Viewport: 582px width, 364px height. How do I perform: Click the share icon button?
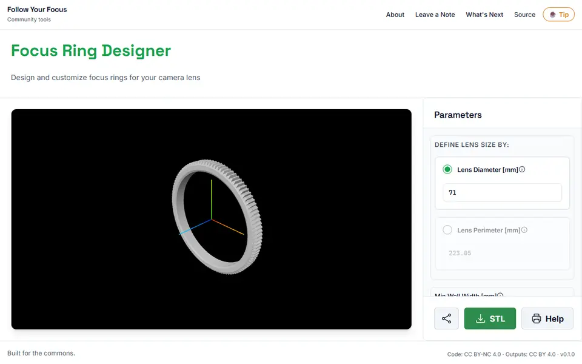tap(447, 318)
